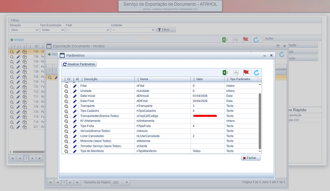Image resolution: width=330 pixels, height=191 pixels.
Task: Go to last page in main window pager
Action: (x=40, y=158)
